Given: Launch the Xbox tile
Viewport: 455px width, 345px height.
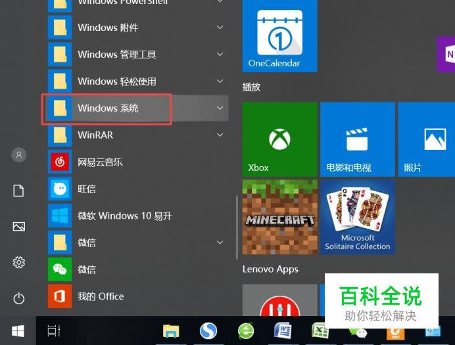Looking at the screenshot, I should click(x=279, y=139).
